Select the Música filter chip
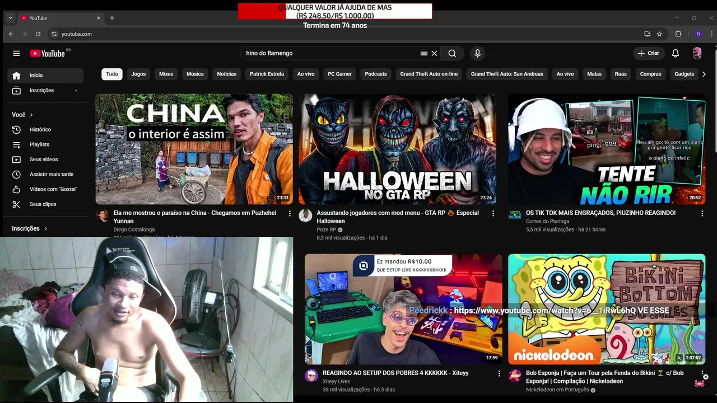The image size is (717, 403). [195, 74]
